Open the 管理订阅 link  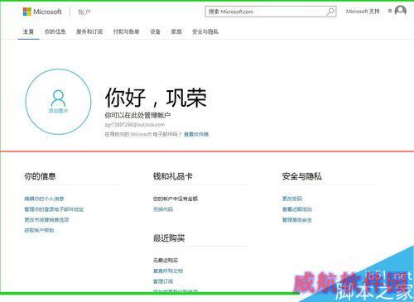tap(163, 281)
